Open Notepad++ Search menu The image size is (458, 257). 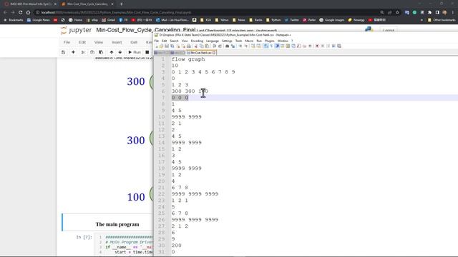coord(174,41)
